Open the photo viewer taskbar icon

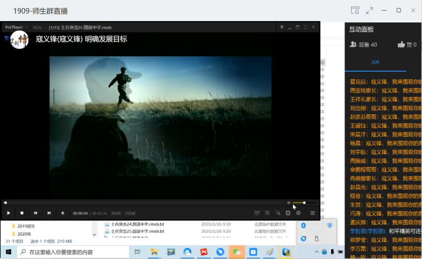171,252
